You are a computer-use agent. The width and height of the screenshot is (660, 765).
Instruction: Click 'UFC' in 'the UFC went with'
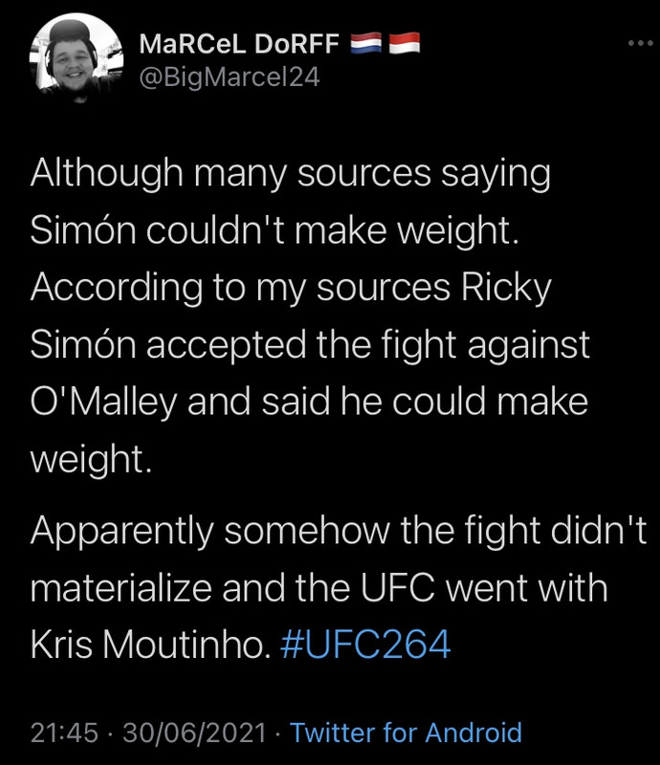(x=397, y=587)
